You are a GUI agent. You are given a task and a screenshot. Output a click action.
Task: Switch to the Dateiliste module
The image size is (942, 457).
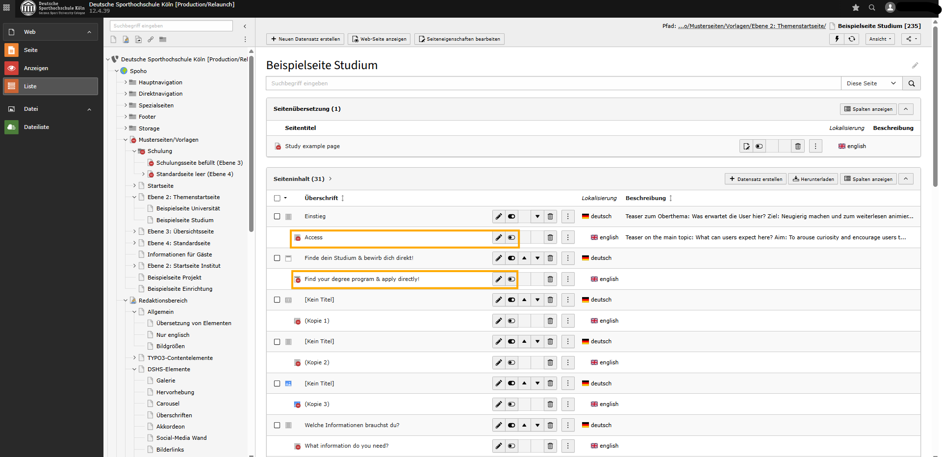point(37,127)
